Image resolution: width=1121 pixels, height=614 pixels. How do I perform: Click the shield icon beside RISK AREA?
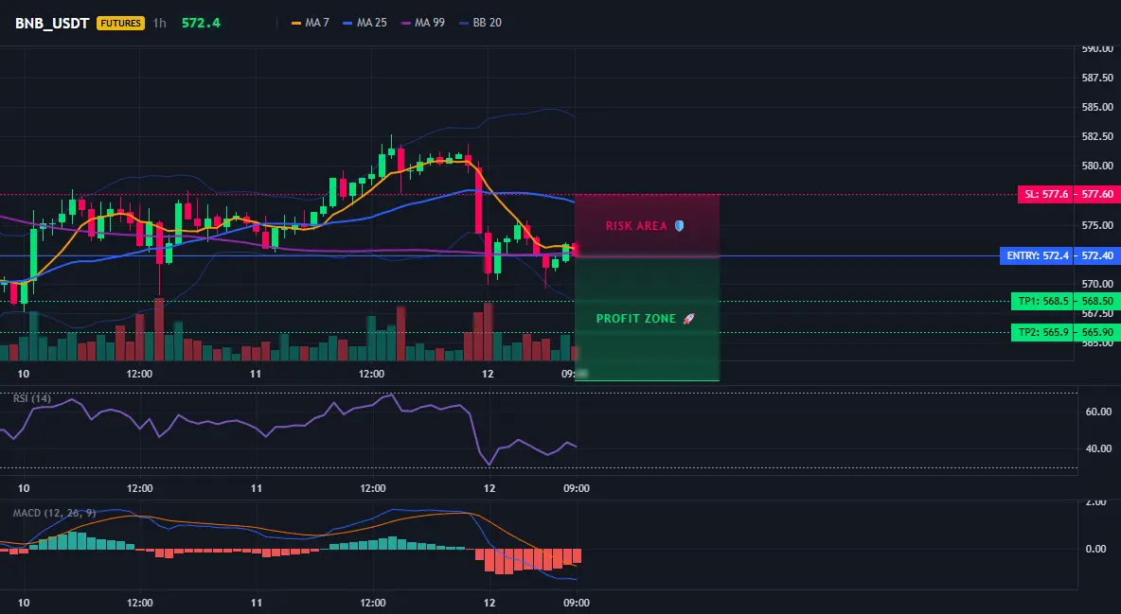tap(679, 226)
